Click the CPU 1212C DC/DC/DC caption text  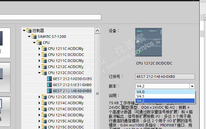[x=154, y=63]
